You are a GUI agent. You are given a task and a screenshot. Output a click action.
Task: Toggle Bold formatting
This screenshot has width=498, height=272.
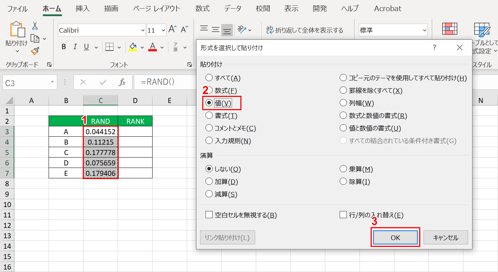pos(64,47)
